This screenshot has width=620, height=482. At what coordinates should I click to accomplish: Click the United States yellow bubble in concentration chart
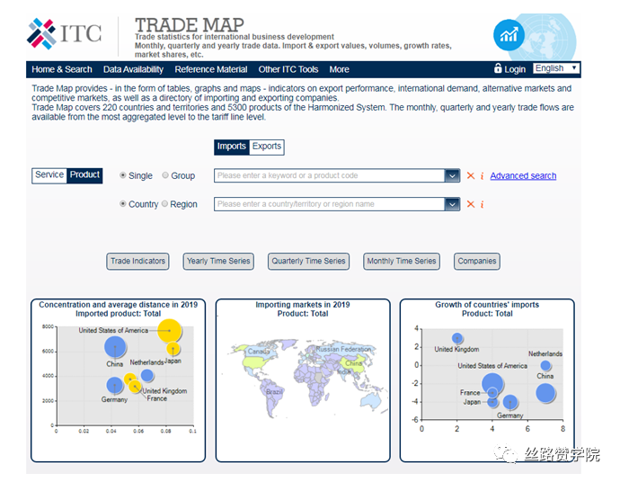coord(169,331)
